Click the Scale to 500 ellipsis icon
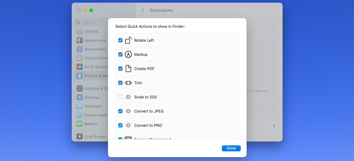 pyautogui.click(x=128, y=97)
